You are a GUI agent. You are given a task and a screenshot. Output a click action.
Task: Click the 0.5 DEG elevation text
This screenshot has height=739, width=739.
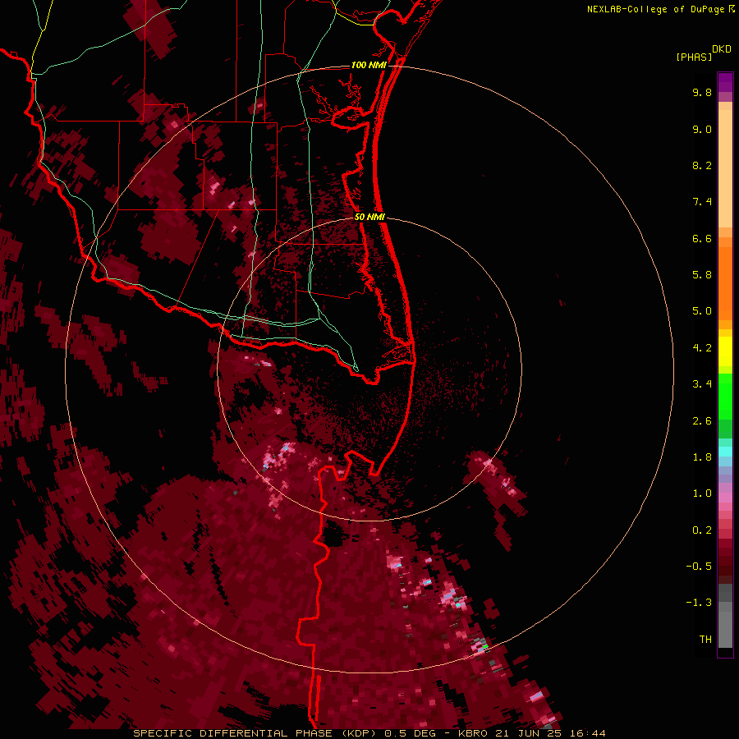pyautogui.click(x=411, y=733)
